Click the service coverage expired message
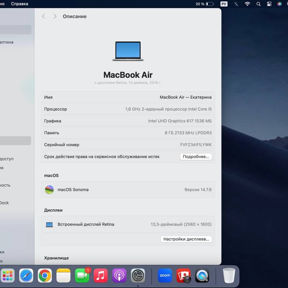The image size is (288, 288). pyautogui.click(x=102, y=157)
